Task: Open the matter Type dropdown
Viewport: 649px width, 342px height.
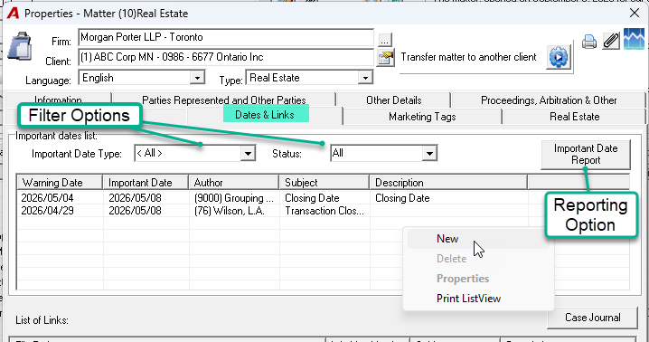Action: 365,78
